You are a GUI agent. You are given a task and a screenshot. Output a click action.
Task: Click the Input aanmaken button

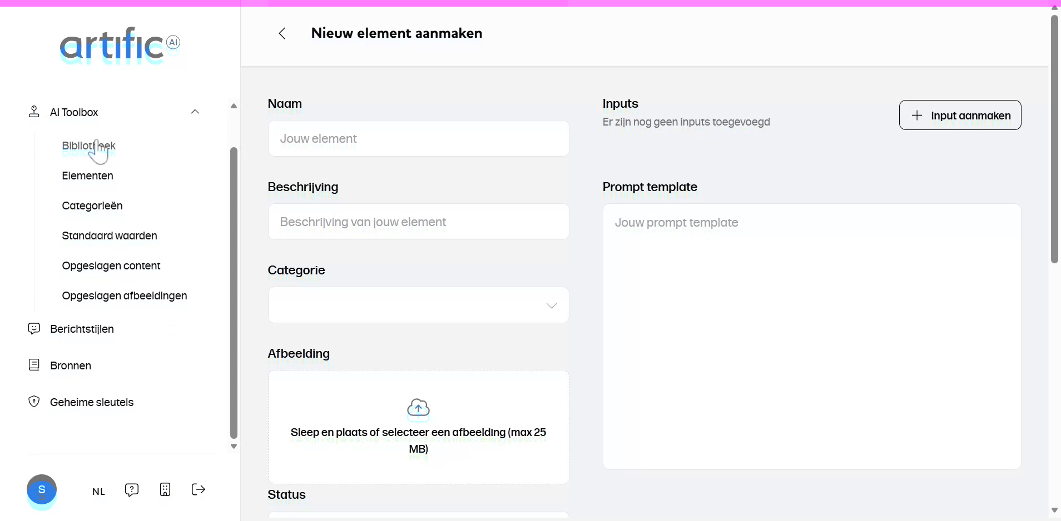(x=960, y=115)
